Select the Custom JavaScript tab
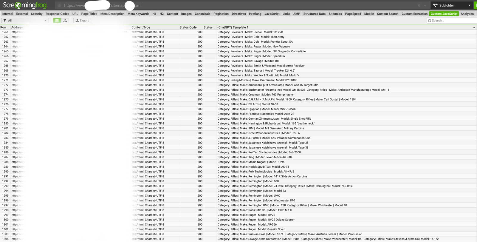This screenshot has width=477, height=242. [444, 14]
